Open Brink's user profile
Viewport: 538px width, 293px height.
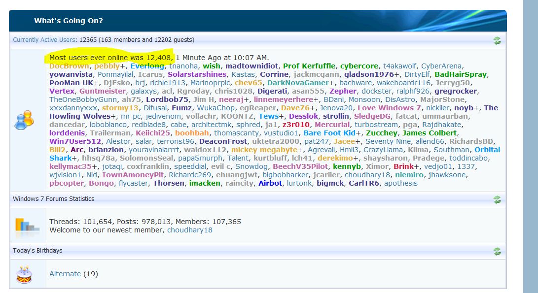coord(403,166)
